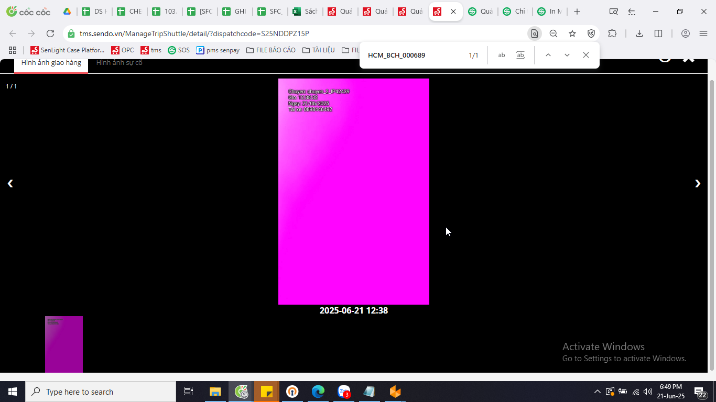The image size is (716, 402).
Task: Jump to previous find result
Action: (548, 55)
